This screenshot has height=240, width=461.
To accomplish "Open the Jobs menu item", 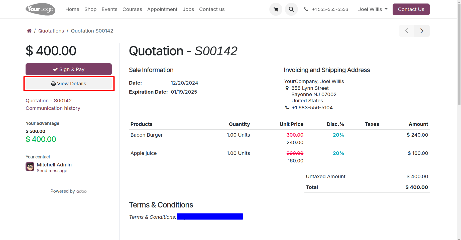I will pyautogui.click(x=188, y=9).
